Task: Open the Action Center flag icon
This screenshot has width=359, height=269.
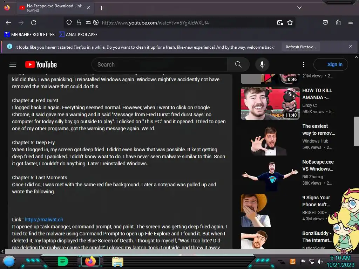Action: [303, 261]
